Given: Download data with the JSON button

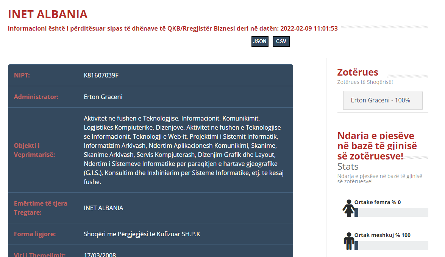Looking at the screenshot, I should tap(260, 41).
